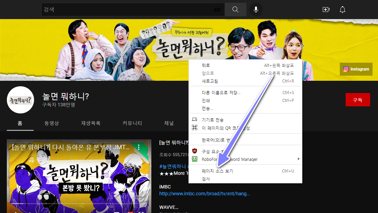Choose 뒤로 in the context menu

245,65
